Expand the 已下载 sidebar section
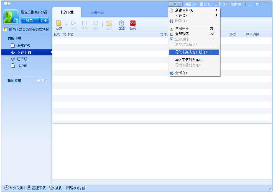 (6, 59)
